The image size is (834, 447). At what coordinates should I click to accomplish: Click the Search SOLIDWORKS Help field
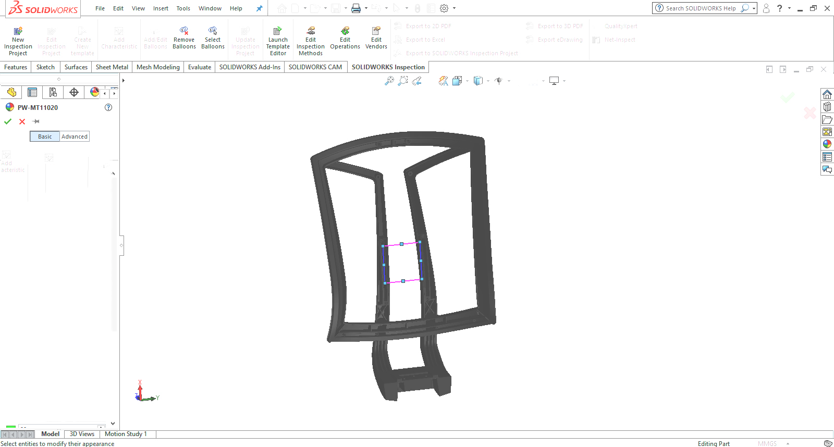[700, 8]
